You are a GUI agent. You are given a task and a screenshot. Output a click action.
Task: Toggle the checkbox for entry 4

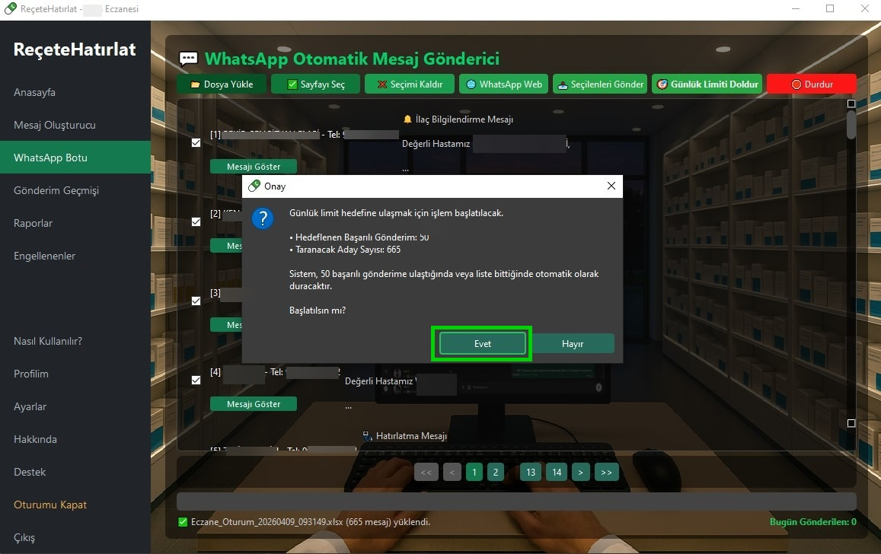196,380
